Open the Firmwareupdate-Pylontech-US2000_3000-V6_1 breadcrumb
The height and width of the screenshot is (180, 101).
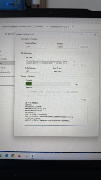(x=23, y=26)
